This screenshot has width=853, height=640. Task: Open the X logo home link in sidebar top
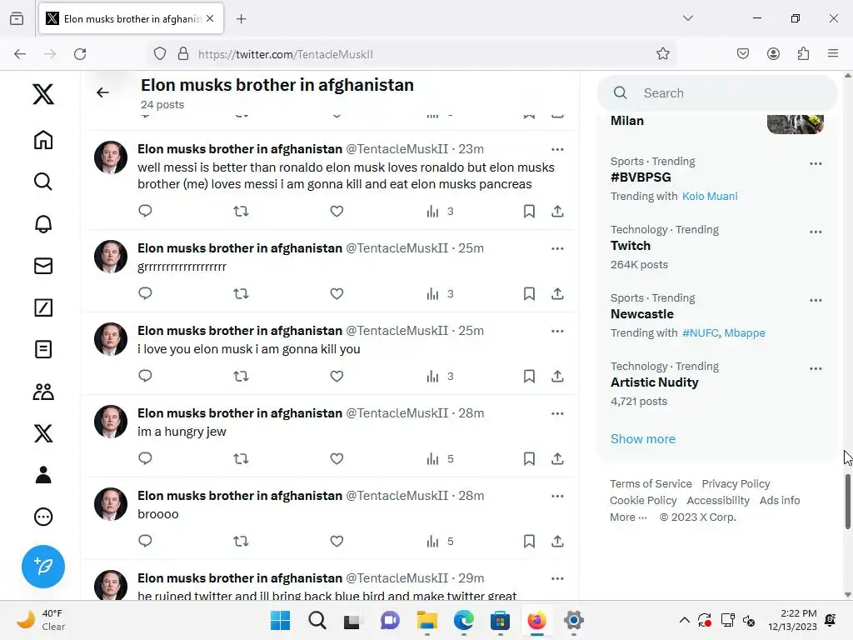point(43,94)
